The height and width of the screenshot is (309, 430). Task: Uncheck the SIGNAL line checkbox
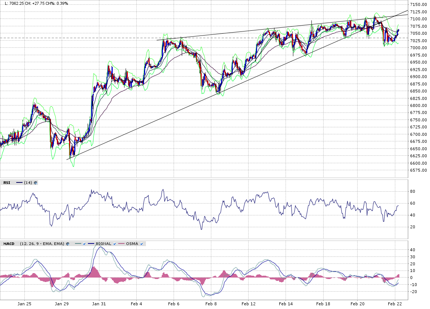[x=115, y=244]
